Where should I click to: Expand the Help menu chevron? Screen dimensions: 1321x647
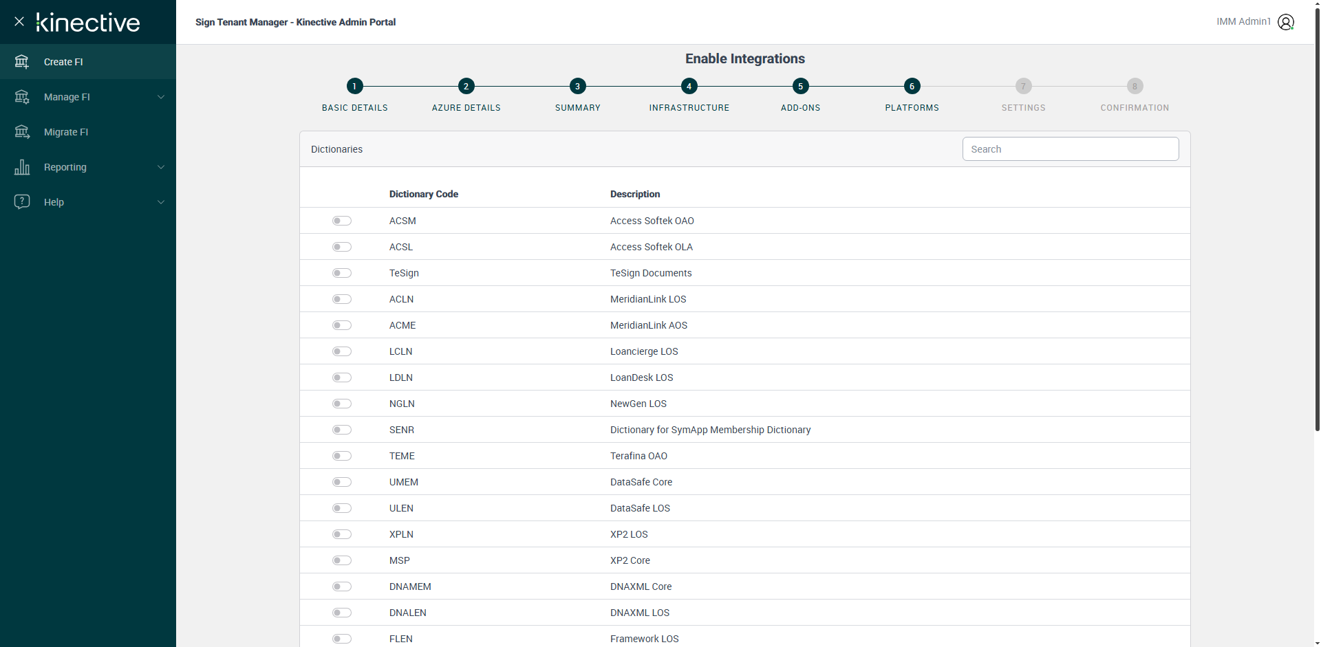[x=161, y=202]
